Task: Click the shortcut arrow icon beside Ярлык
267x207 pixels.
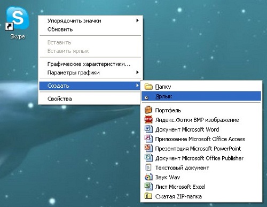Action: (x=146, y=98)
